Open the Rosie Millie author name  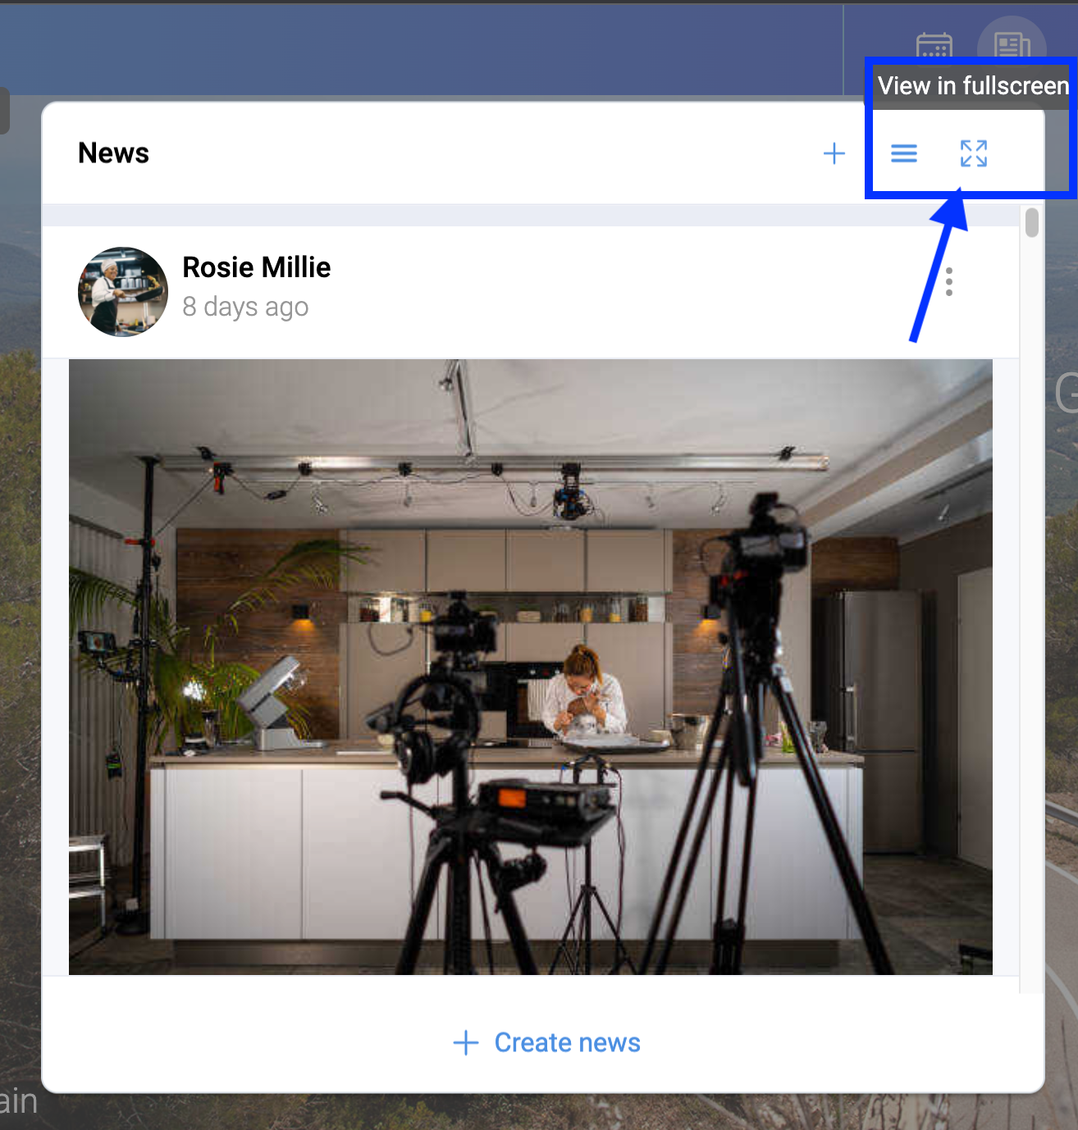pyautogui.click(x=256, y=267)
